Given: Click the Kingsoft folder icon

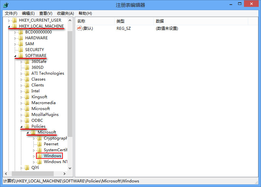Looking at the screenshot, I should coord(27,97).
